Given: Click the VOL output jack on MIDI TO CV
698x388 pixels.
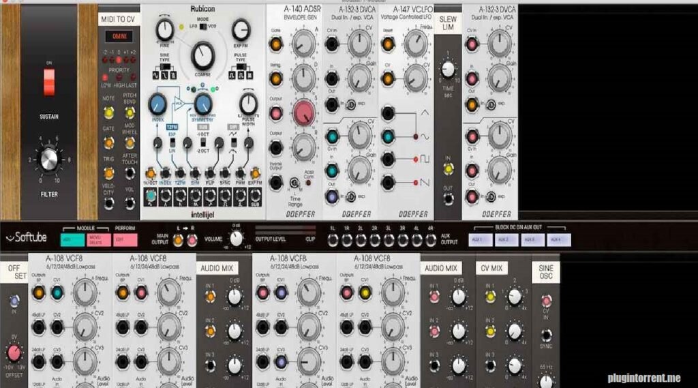Looking at the screenshot, I should (130, 204).
